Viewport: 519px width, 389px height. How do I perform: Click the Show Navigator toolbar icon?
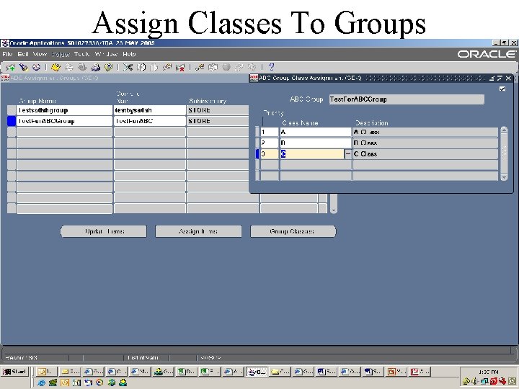36,68
